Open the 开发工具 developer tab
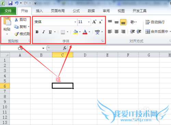This screenshot has width=171, height=125. (140, 11)
